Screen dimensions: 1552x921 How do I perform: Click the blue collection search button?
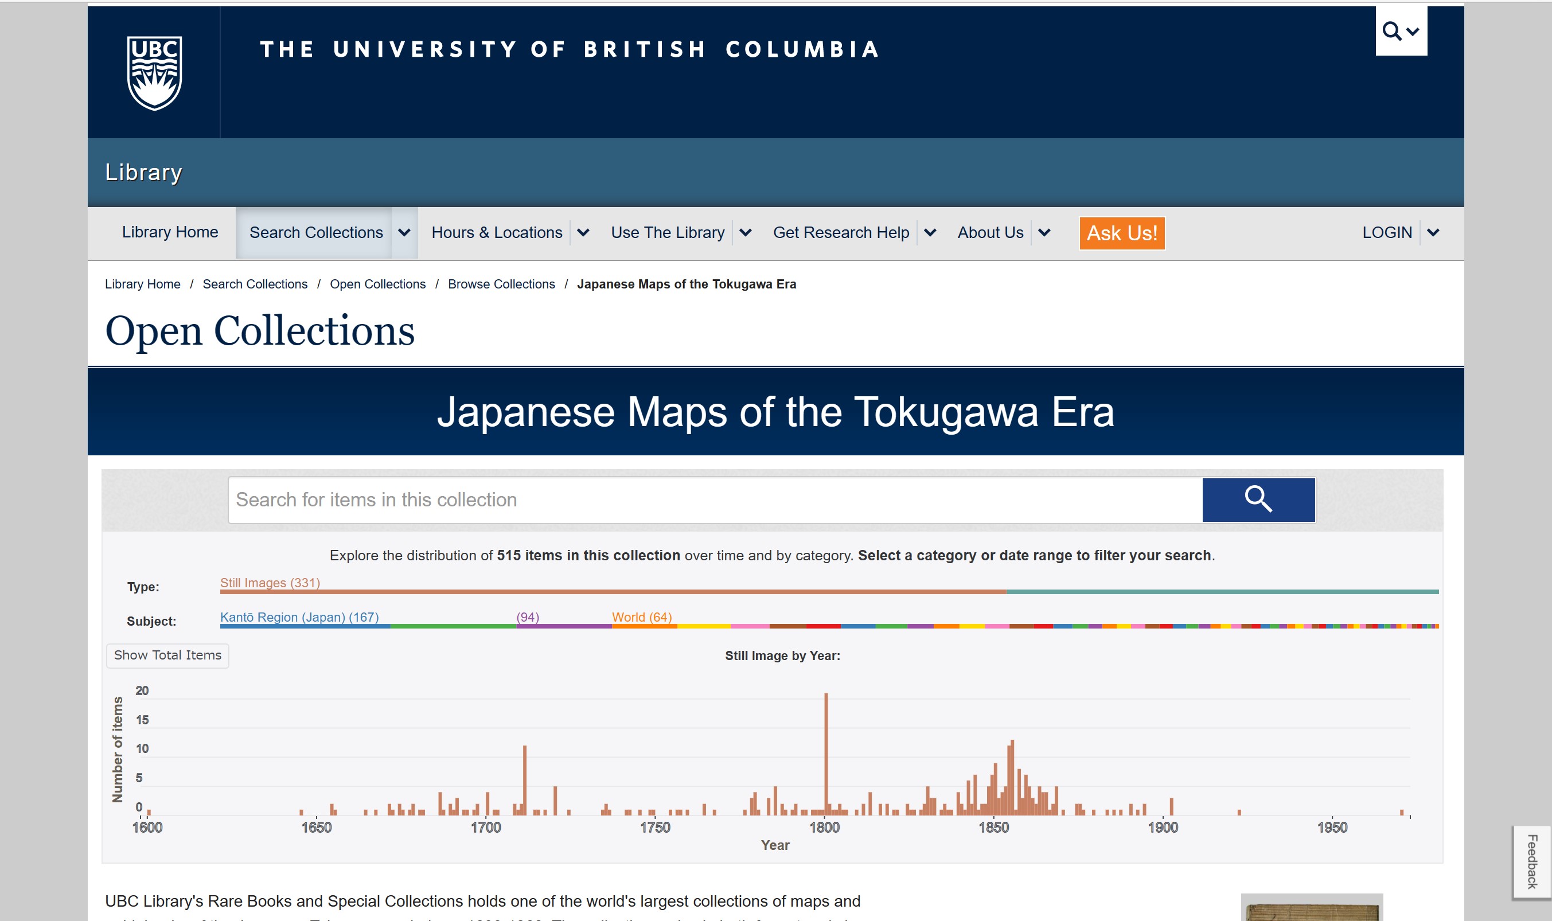1258,499
